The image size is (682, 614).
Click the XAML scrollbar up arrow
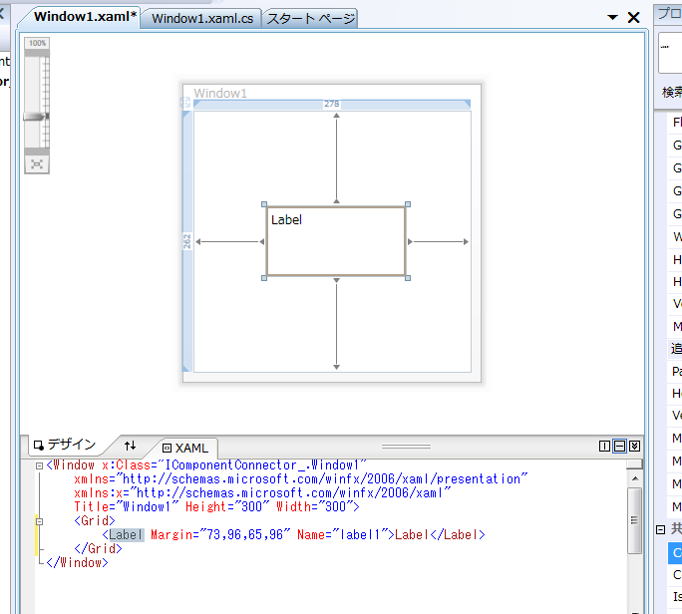point(635,478)
